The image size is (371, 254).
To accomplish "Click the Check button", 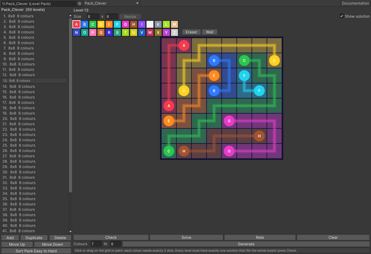I will pos(111,237).
